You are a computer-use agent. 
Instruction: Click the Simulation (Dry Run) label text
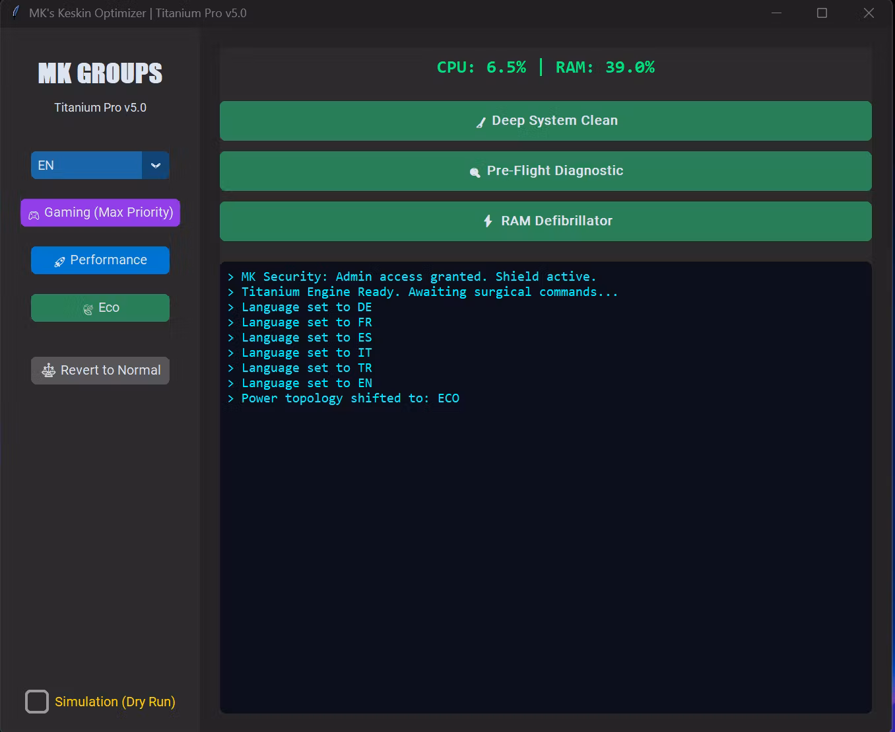tap(115, 702)
